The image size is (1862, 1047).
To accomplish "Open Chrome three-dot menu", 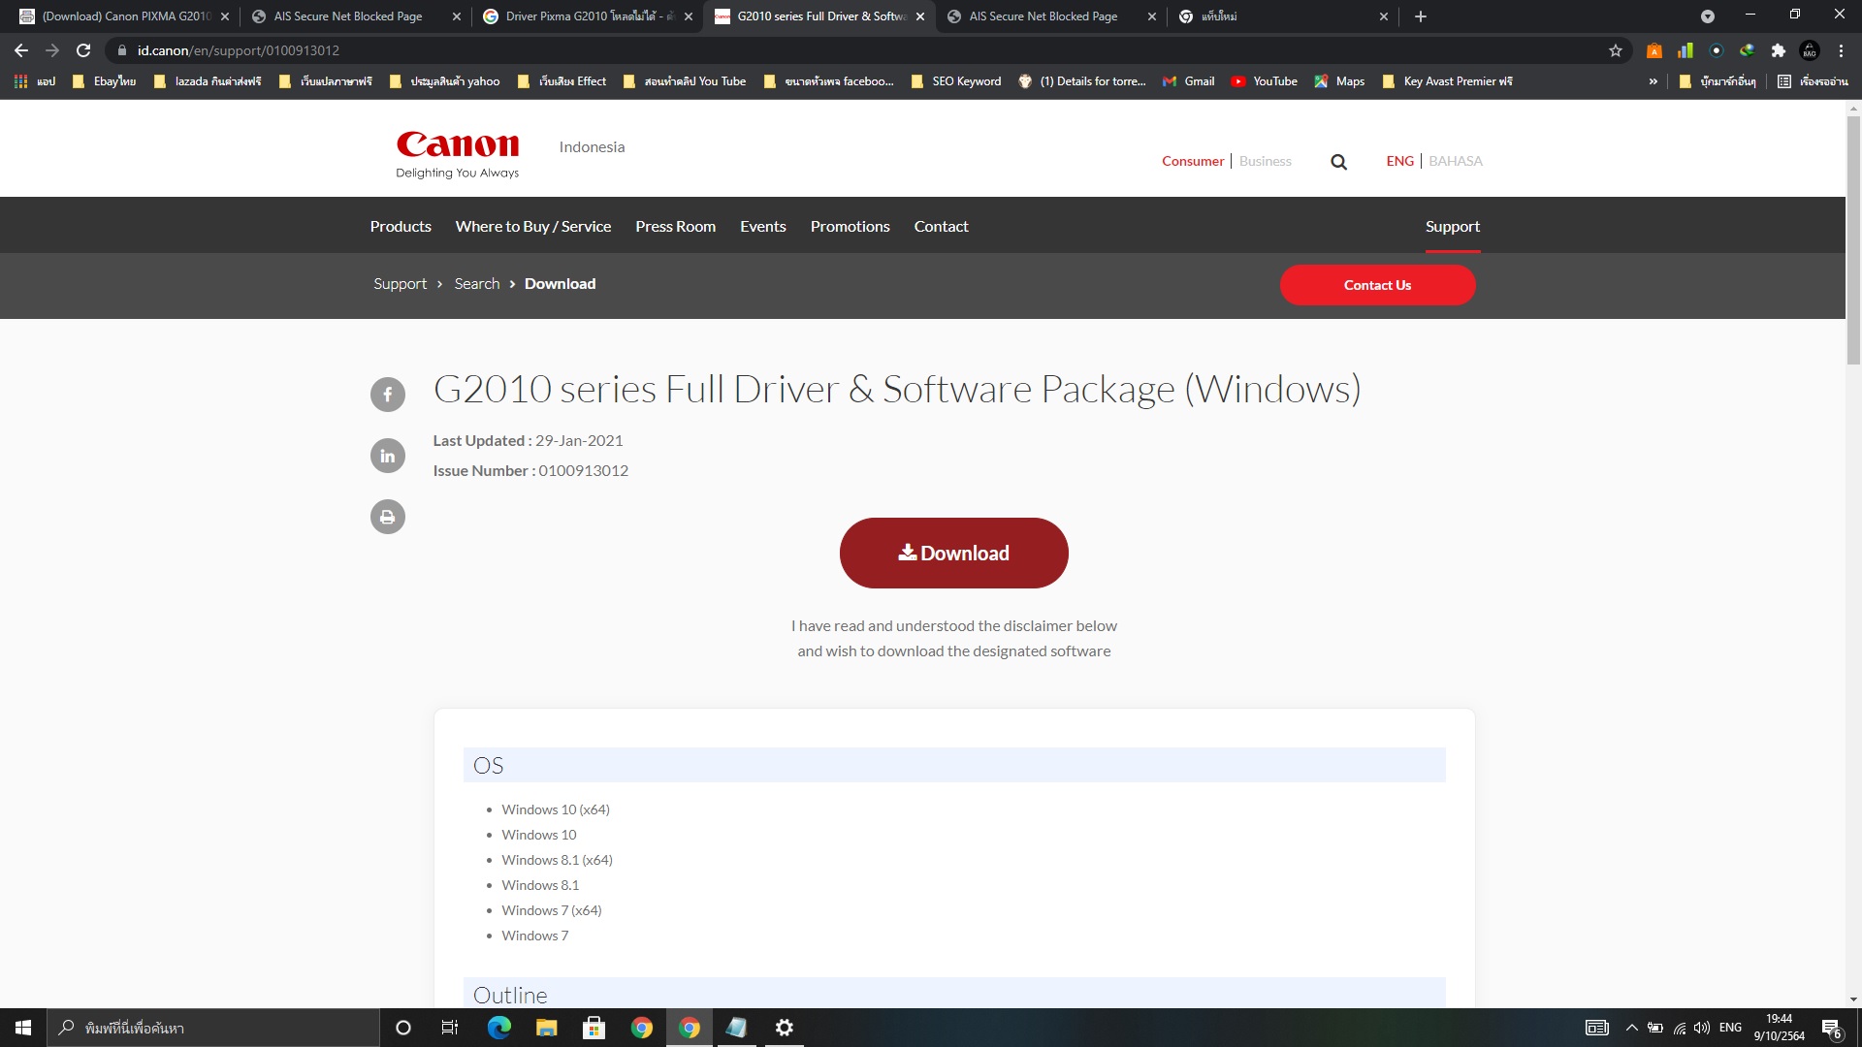I will 1841,50.
